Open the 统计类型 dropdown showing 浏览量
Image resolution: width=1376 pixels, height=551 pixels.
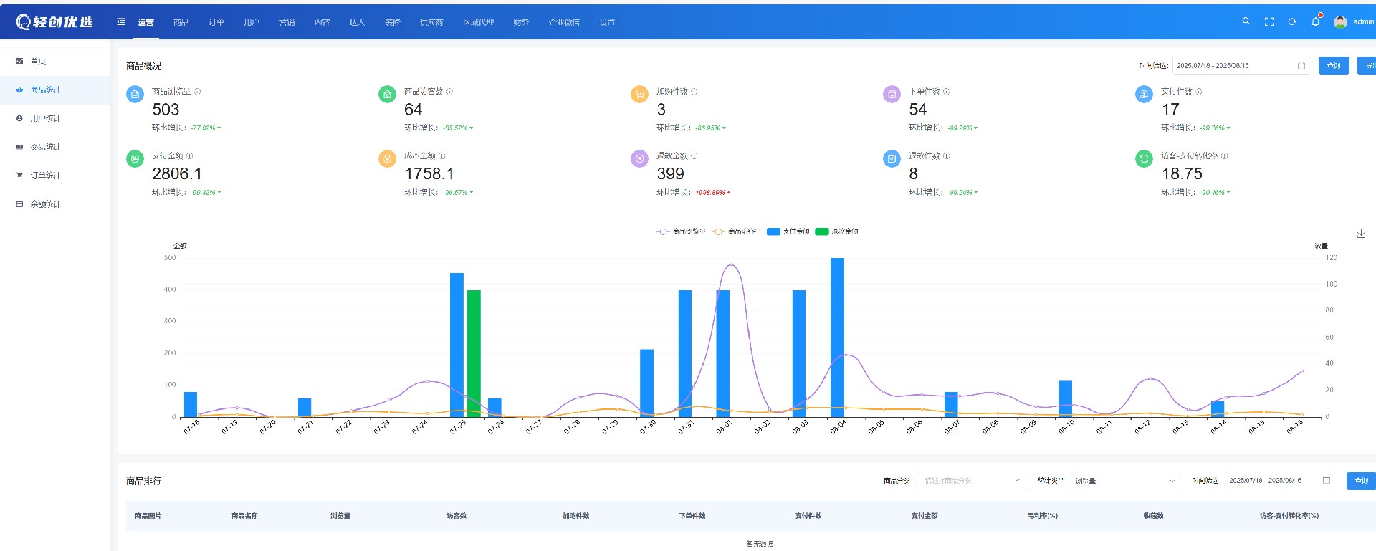[1124, 481]
